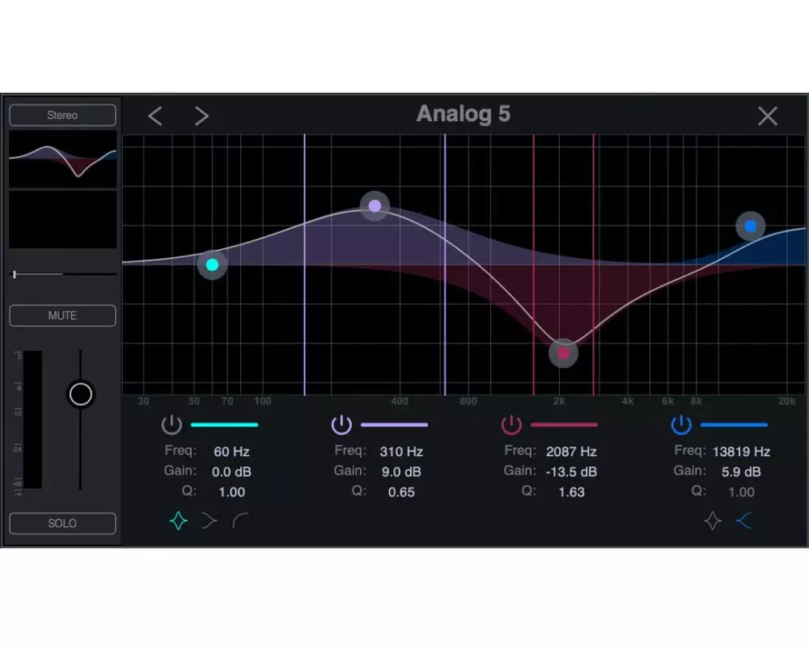The image size is (809, 647).
Task: Toggle power for the 13819 Hz band
Action: click(681, 425)
